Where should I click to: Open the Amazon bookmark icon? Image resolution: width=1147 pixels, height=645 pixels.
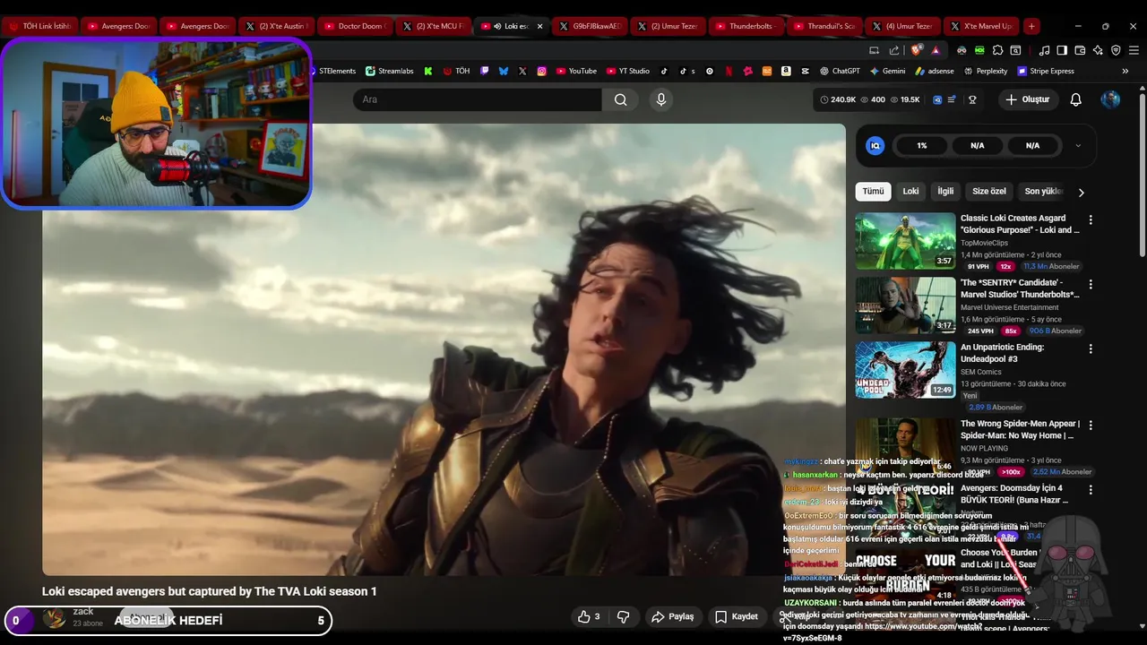pos(786,71)
